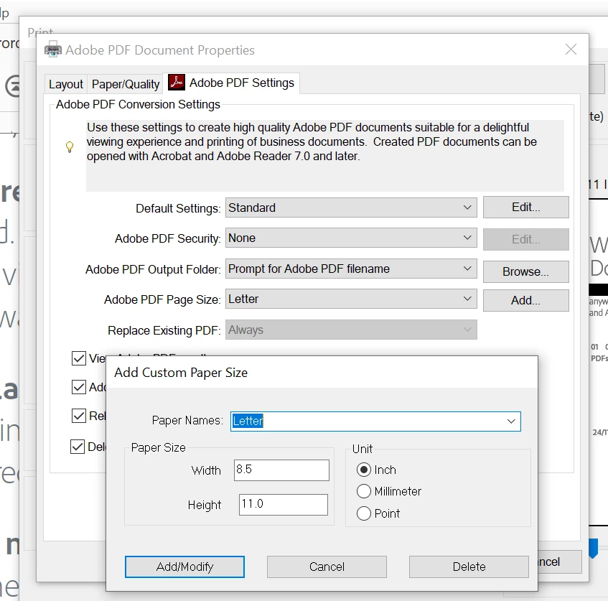This screenshot has height=601, width=608.
Task: Toggle the checkbox beginning with 'Rel'
Action: coord(79,416)
